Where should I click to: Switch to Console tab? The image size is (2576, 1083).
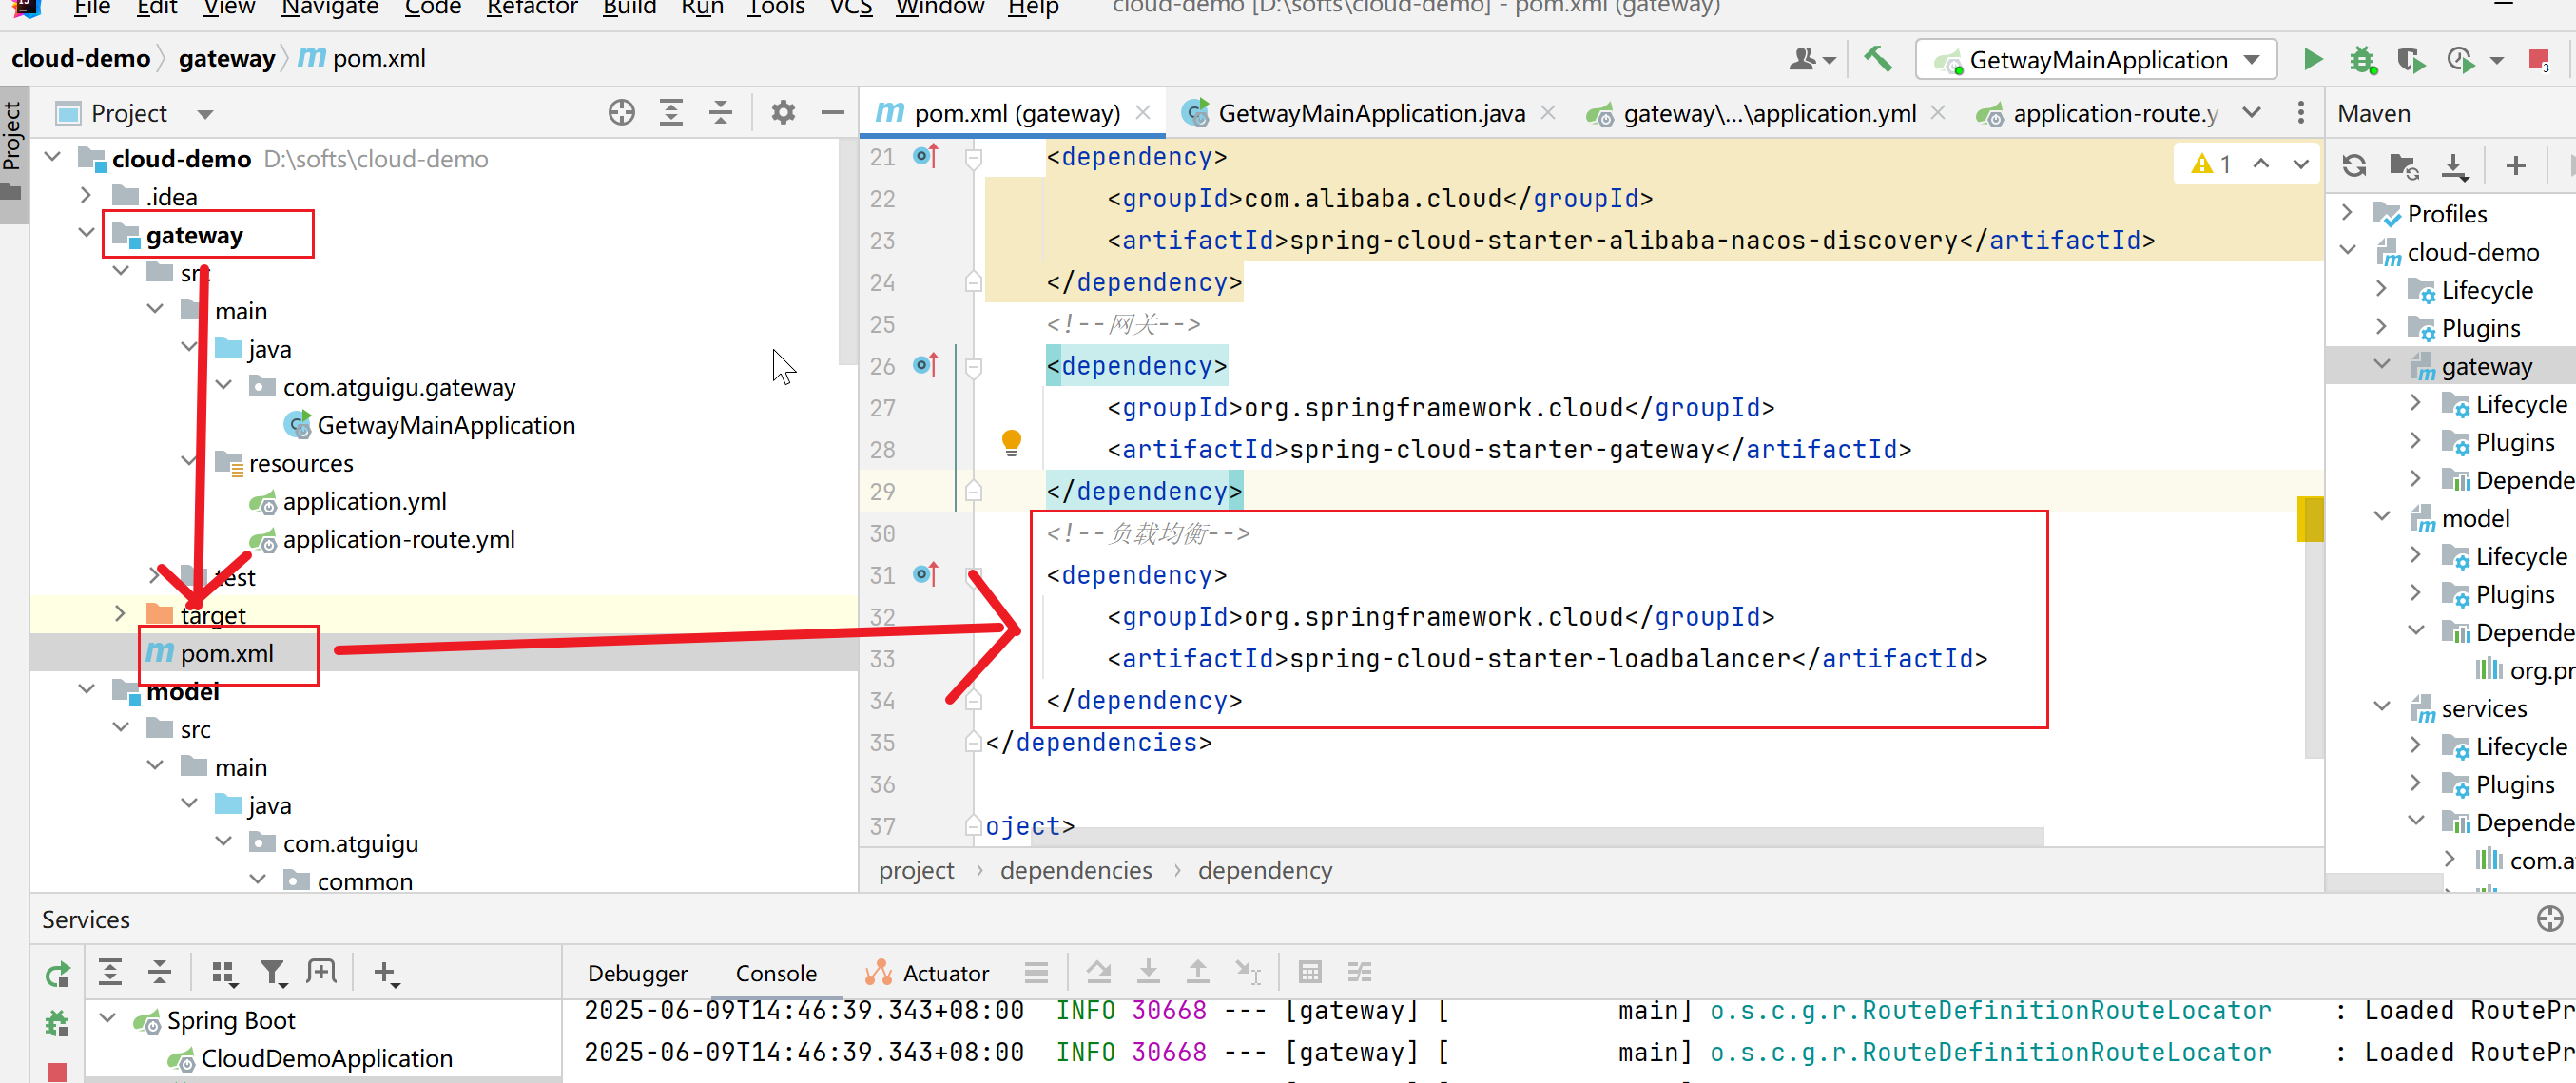(775, 973)
